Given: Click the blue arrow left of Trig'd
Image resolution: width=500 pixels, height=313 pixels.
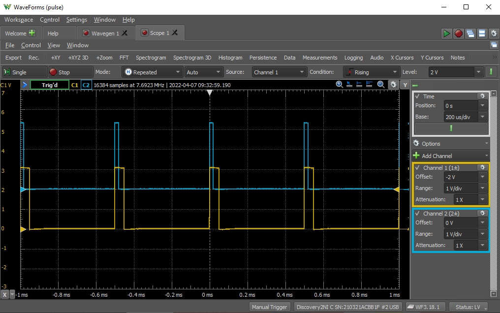Looking at the screenshot, I should tap(25, 85).
